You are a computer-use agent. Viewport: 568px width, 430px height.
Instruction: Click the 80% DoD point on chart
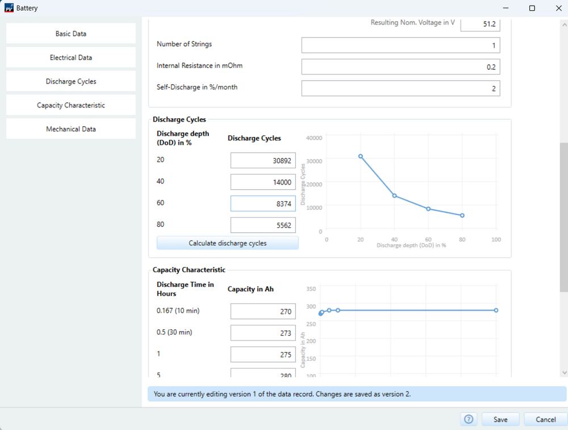point(462,215)
